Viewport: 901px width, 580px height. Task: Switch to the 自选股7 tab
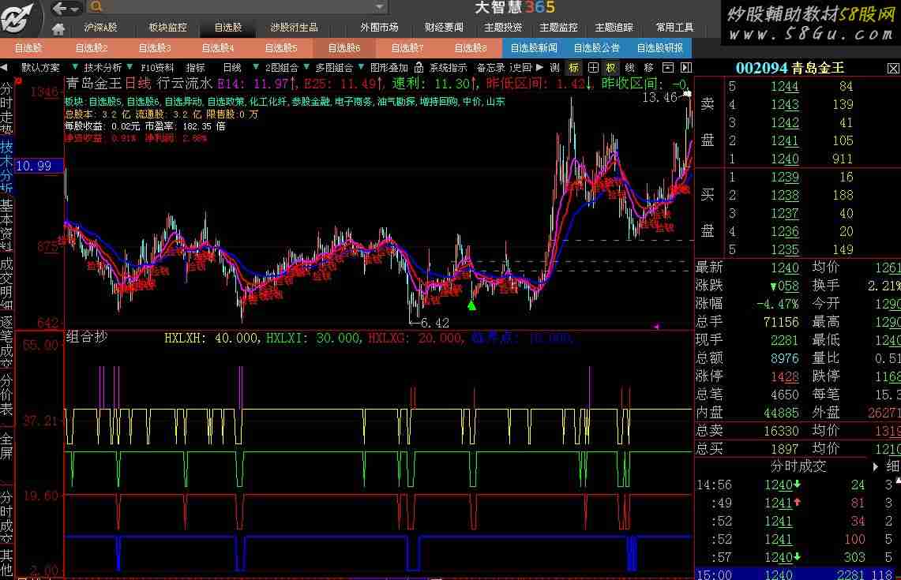point(407,48)
